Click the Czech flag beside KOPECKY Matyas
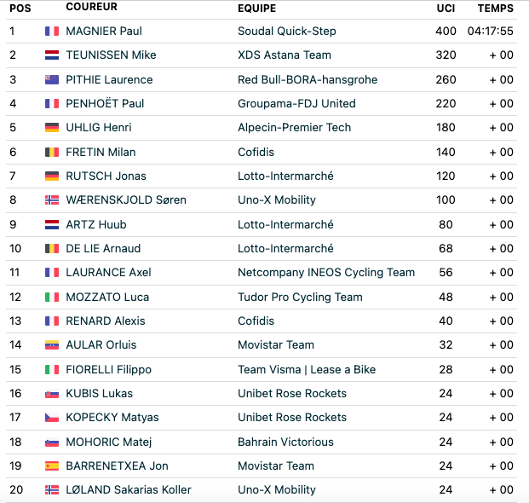The height and width of the screenshot is (503, 529). 52,418
